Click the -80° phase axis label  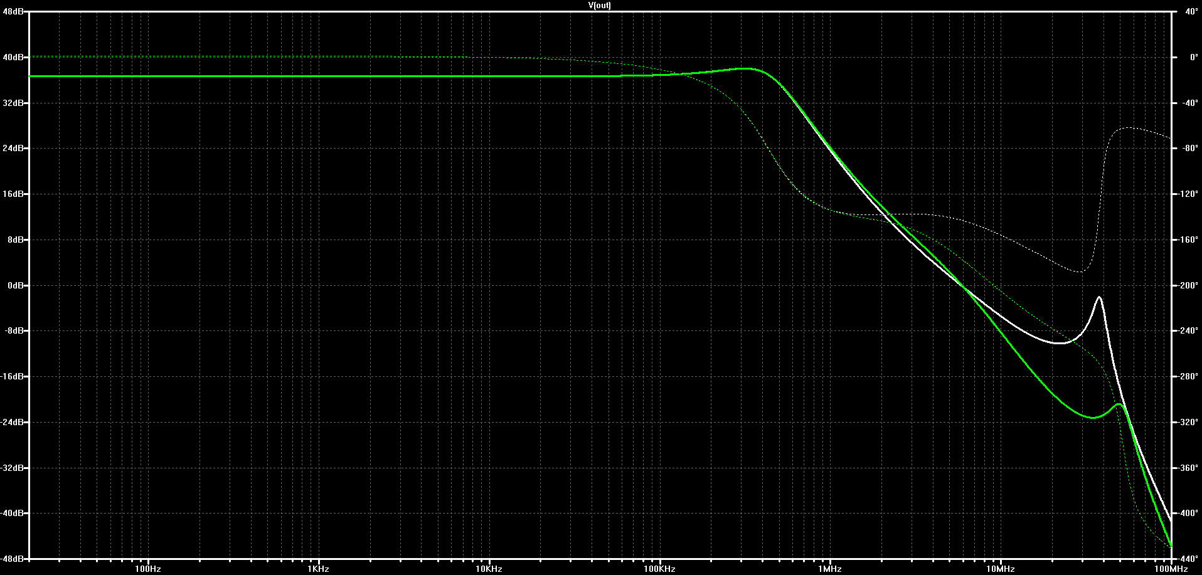(1189, 149)
